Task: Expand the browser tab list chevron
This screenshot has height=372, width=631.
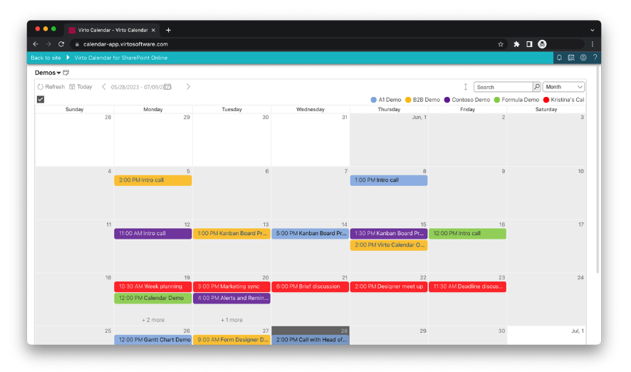Action: coord(593,30)
